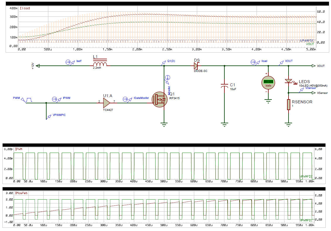Click the IMosFet trace label in bottom graph

click(21, 193)
